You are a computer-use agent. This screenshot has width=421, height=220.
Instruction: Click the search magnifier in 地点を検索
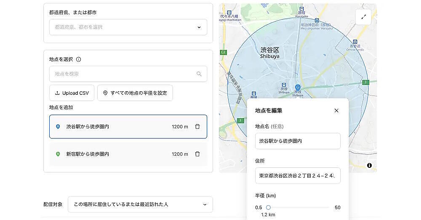coord(199,74)
